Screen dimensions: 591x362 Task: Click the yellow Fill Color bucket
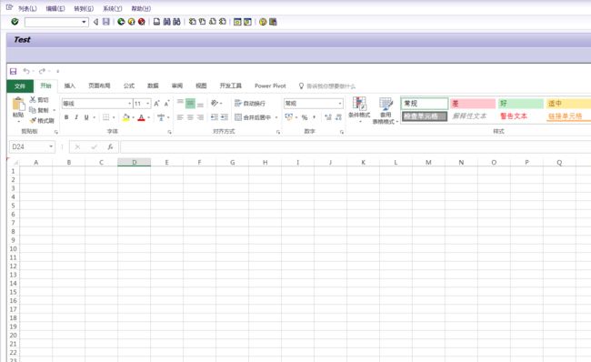125,117
